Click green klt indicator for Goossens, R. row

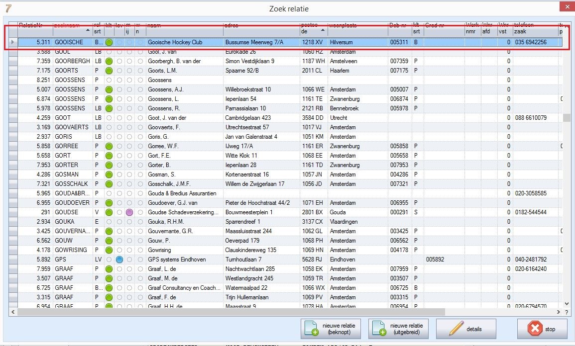(x=109, y=108)
